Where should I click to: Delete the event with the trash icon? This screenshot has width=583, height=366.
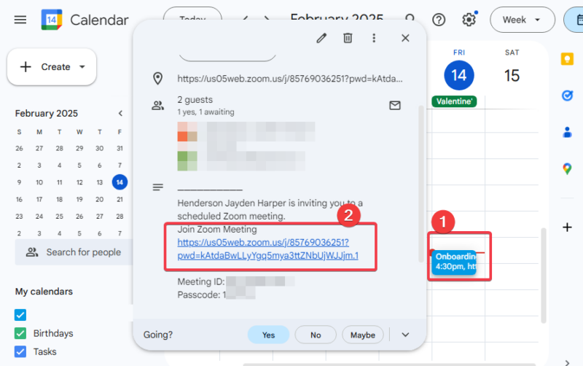[348, 38]
